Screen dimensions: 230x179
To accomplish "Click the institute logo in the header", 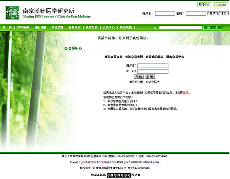I will [x=12, y=13].
